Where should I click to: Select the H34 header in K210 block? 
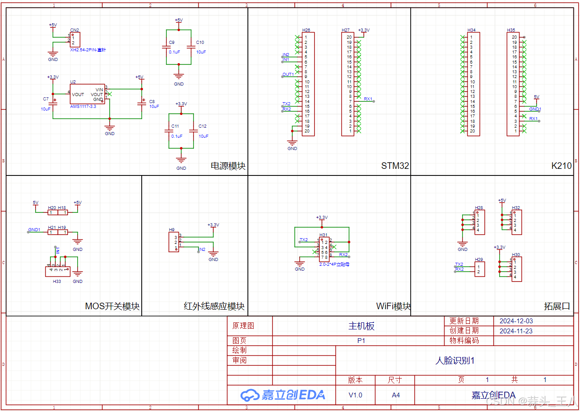pos(473,84)
